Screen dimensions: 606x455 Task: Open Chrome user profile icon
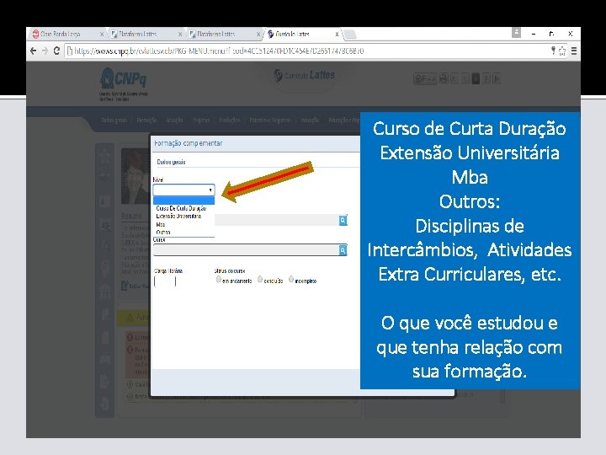tap(516, 33)
